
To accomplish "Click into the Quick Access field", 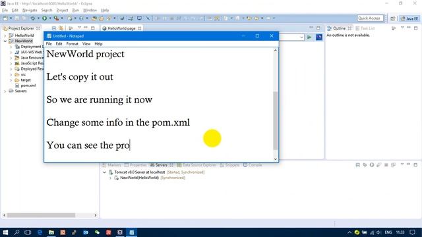I will 370,18.
